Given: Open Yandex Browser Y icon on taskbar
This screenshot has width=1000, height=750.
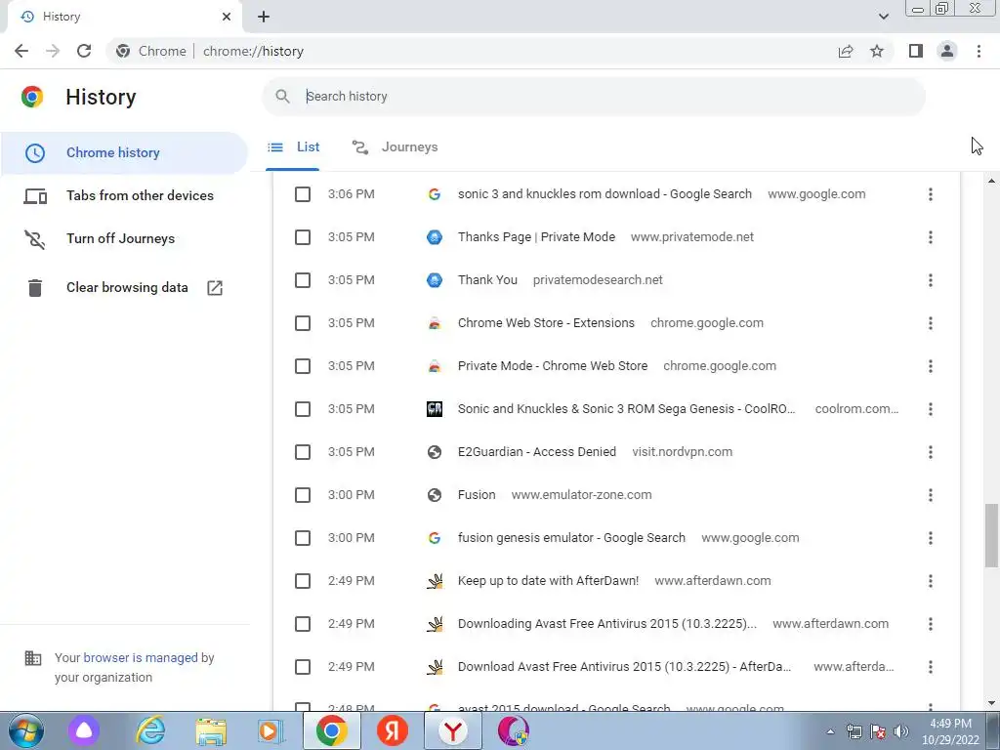Looking at the screenshot, I should [x=453, y=730].
